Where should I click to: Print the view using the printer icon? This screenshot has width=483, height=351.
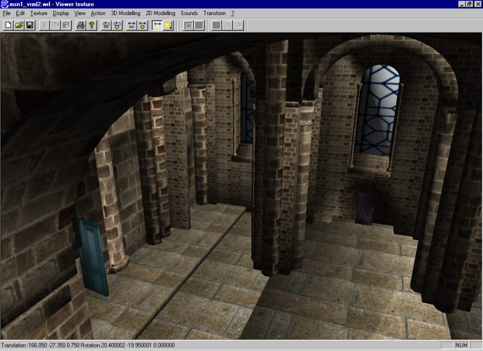[x=81, y=25]
